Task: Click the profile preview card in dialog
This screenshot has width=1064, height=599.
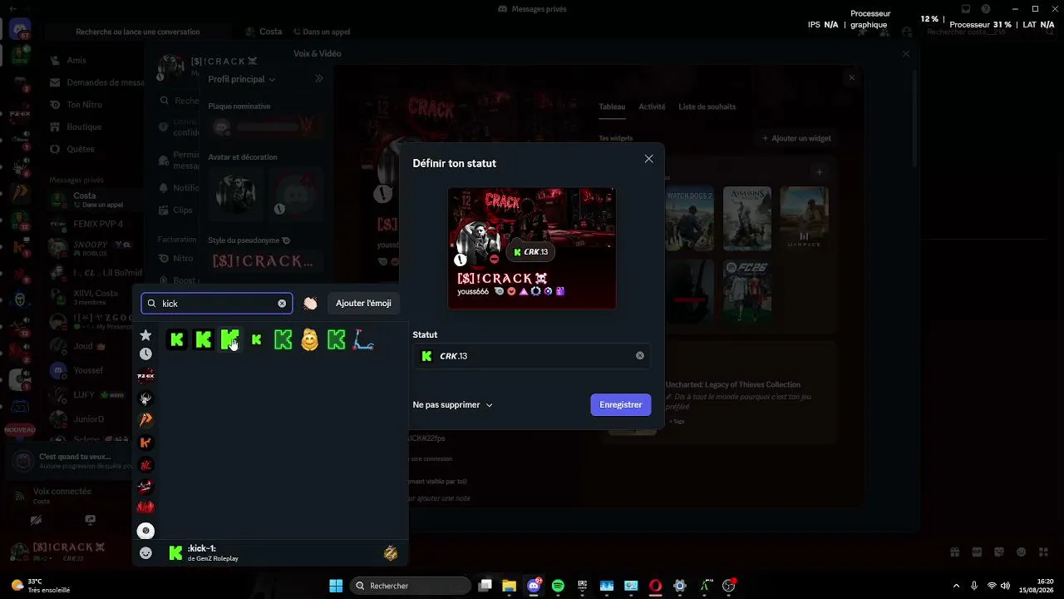Action: point(532,248)
